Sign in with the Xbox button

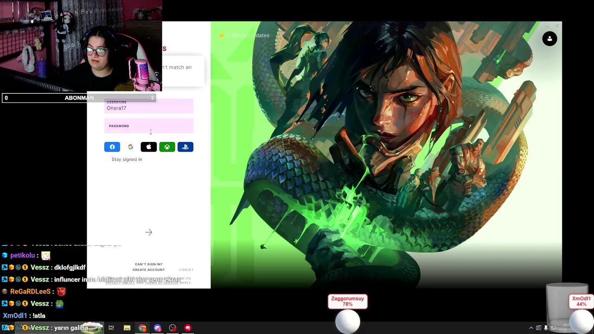click(x=167, y=147)
